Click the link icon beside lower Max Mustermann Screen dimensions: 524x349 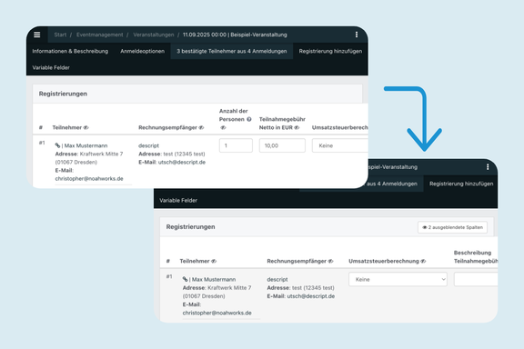click(185, 279)
